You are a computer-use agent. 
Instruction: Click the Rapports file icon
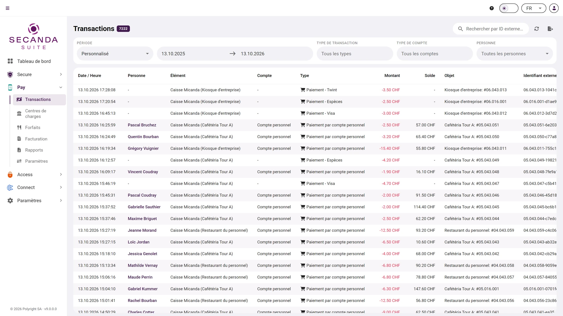(x=19, y=150)
